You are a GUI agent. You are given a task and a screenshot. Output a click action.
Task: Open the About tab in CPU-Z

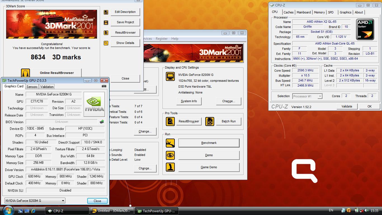coord(359,12)
